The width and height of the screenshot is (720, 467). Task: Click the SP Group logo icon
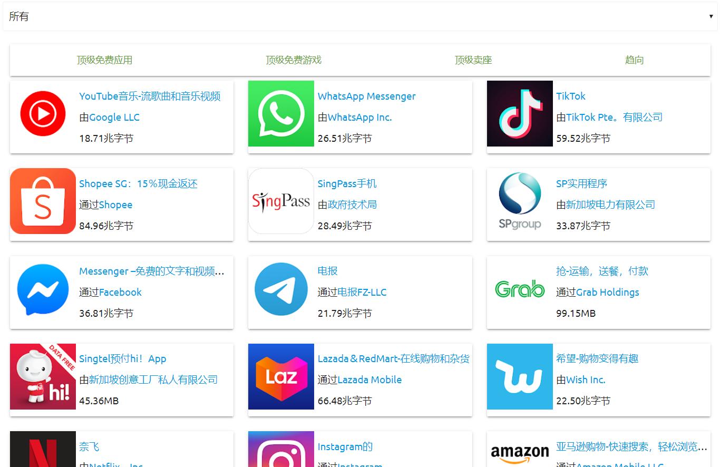(x=519, y=201)
